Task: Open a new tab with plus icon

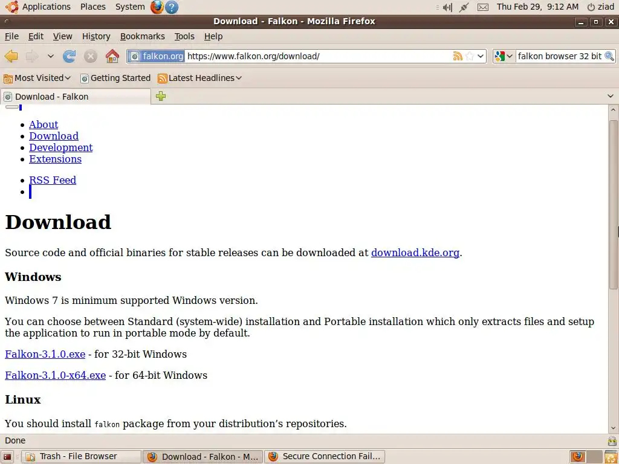Action: tap(161, 96)
